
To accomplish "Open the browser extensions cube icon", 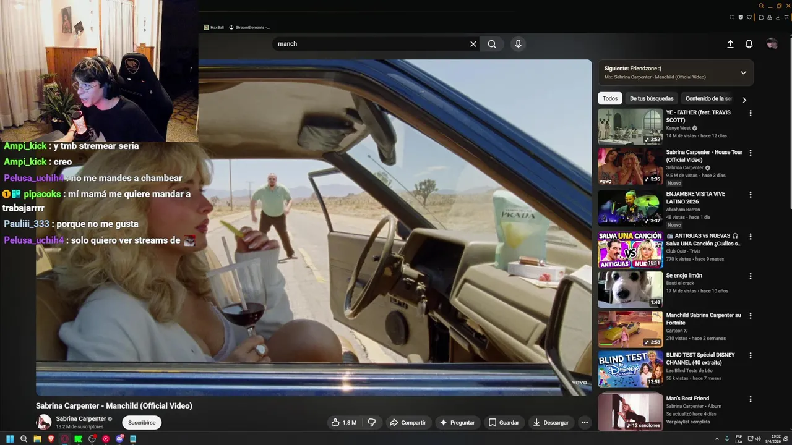I will click(761, 17).
